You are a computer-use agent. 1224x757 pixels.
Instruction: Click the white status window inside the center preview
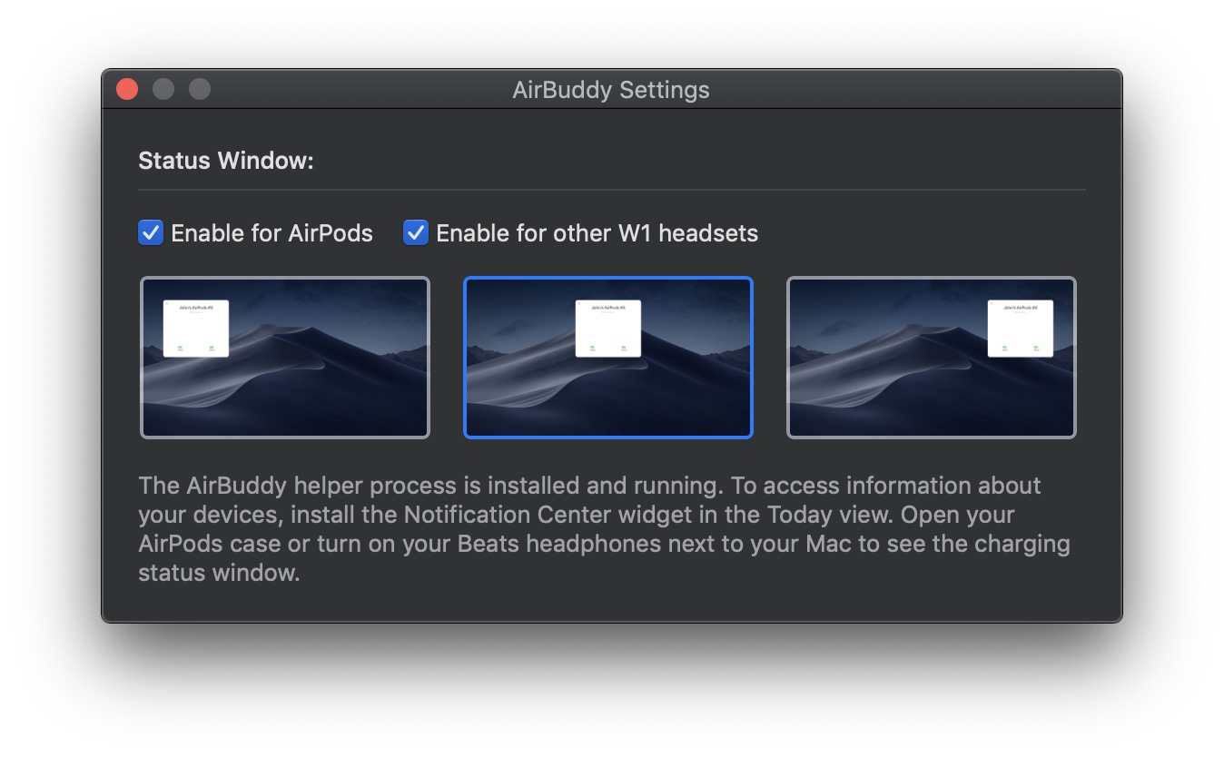coord(607,327)
